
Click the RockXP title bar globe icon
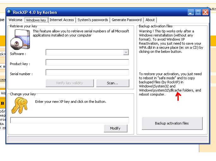(9, 12)
